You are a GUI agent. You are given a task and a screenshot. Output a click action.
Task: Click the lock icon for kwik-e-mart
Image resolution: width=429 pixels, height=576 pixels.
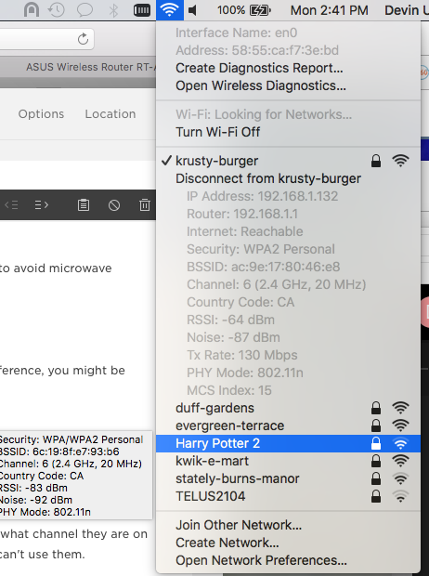click(376, 461)
